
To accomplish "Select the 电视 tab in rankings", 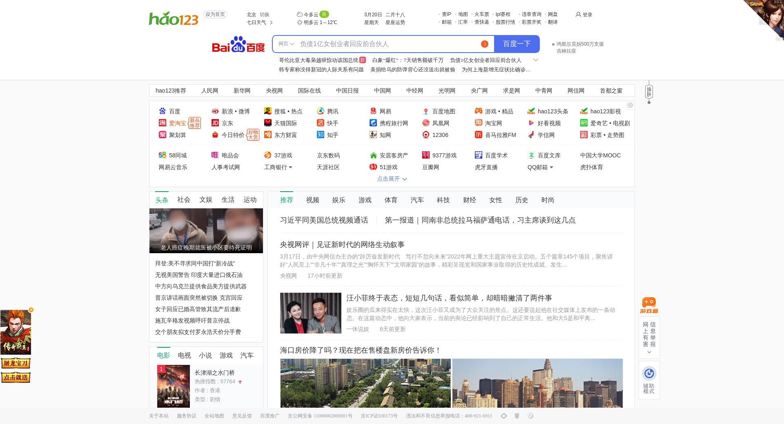I will [184, 356].
